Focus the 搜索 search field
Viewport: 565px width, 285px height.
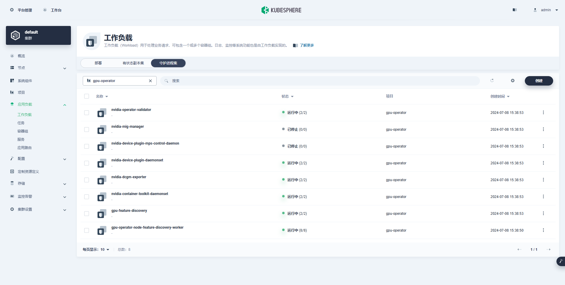pos(320,81)
